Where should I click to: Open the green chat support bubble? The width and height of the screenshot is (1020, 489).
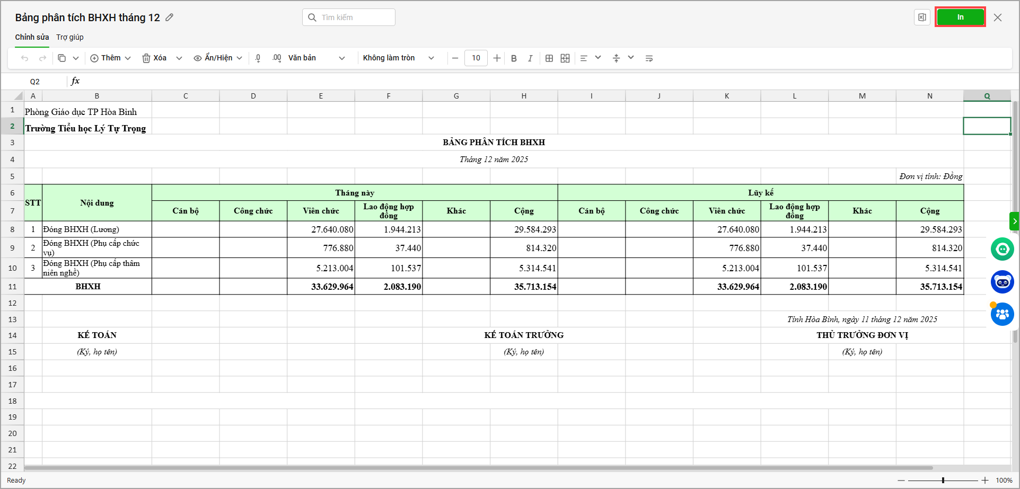point(1002,249)
